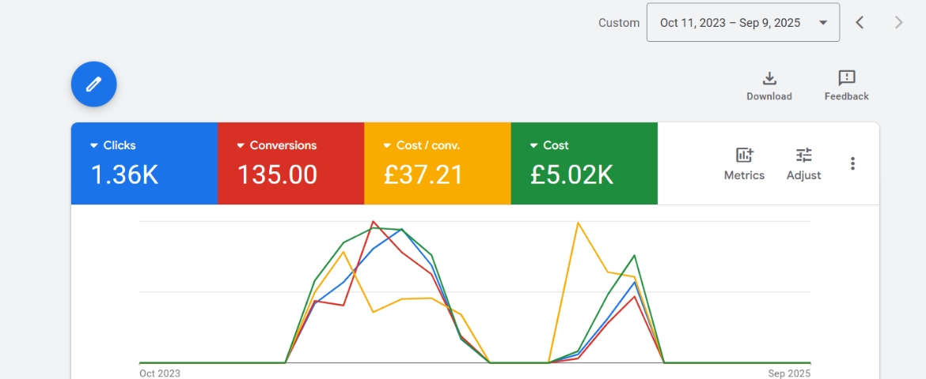Click the 135.00 conversions value
Image resolution: width=926 pixels, height=379 pixels.
tap(277, 175)
